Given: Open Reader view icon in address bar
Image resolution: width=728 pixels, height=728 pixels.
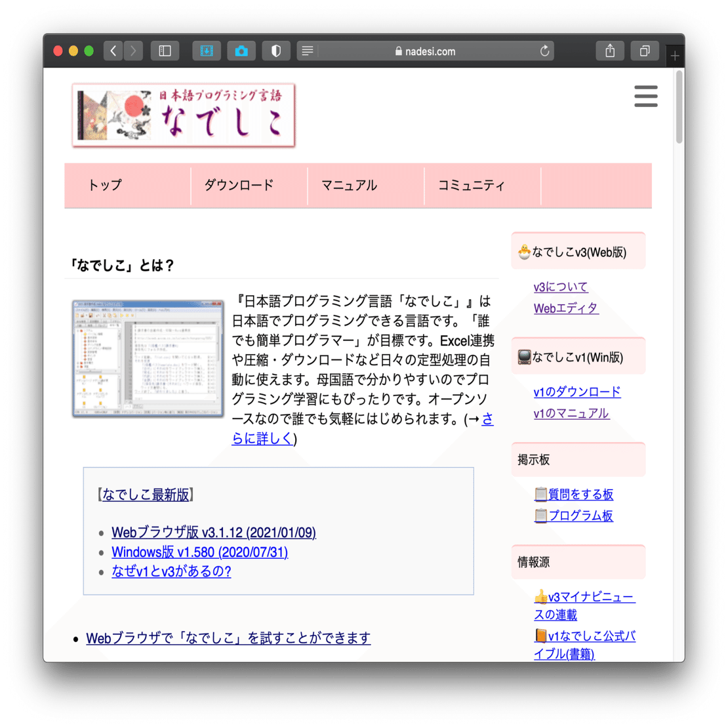Looking at the screenshot, I should point(308,51).
